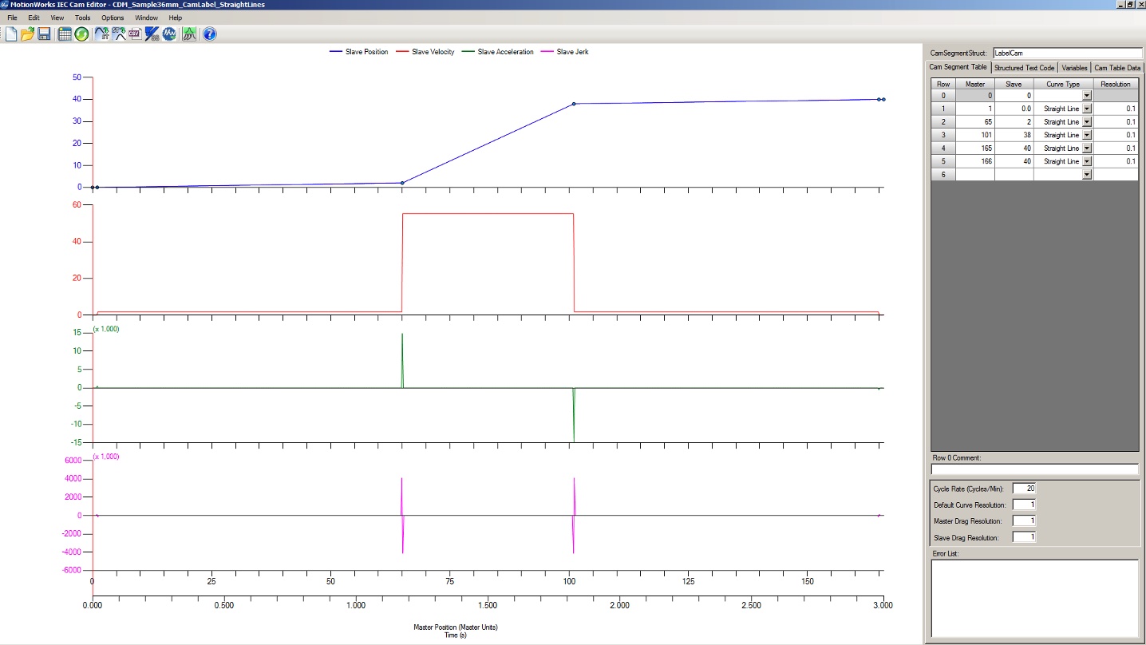1146x645 pixels.
Task: Click the ST-to-curve import icon
Action: [119, 34]
